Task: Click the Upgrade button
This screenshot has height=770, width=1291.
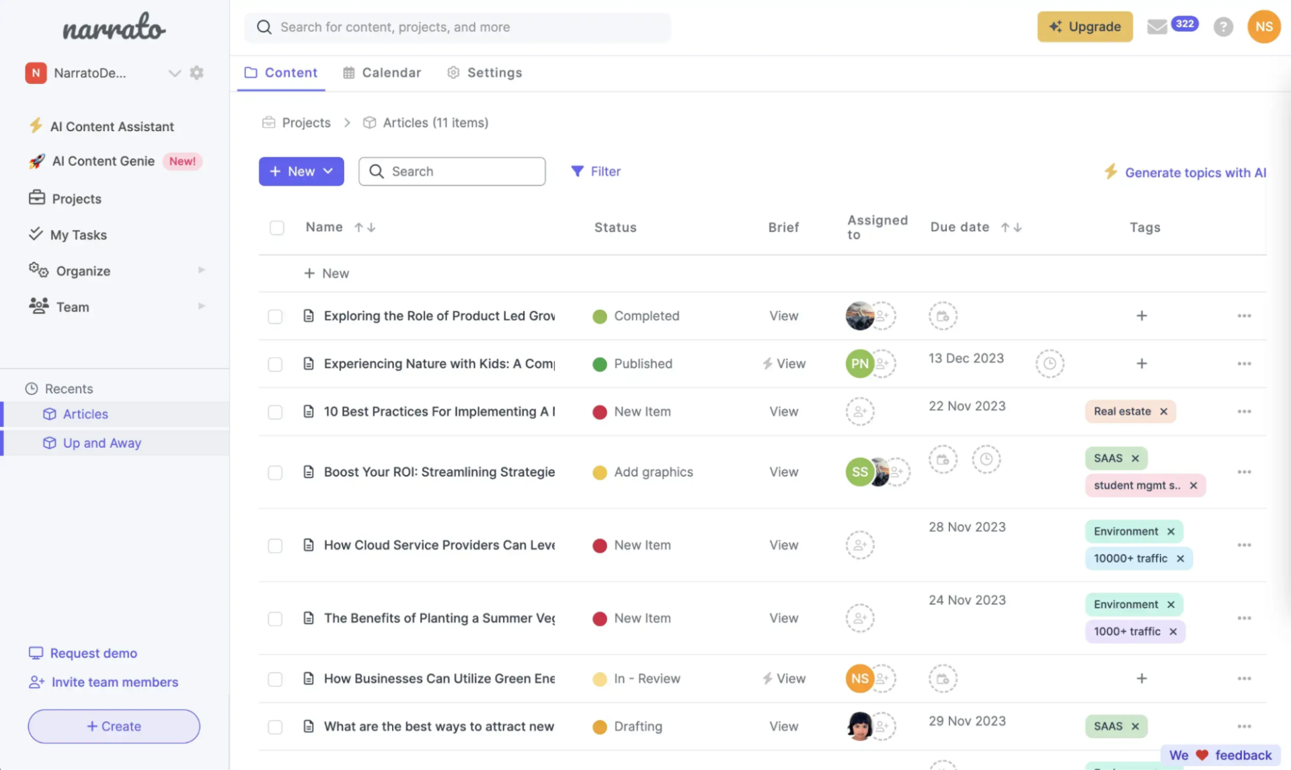Action: coord(1085,27)
